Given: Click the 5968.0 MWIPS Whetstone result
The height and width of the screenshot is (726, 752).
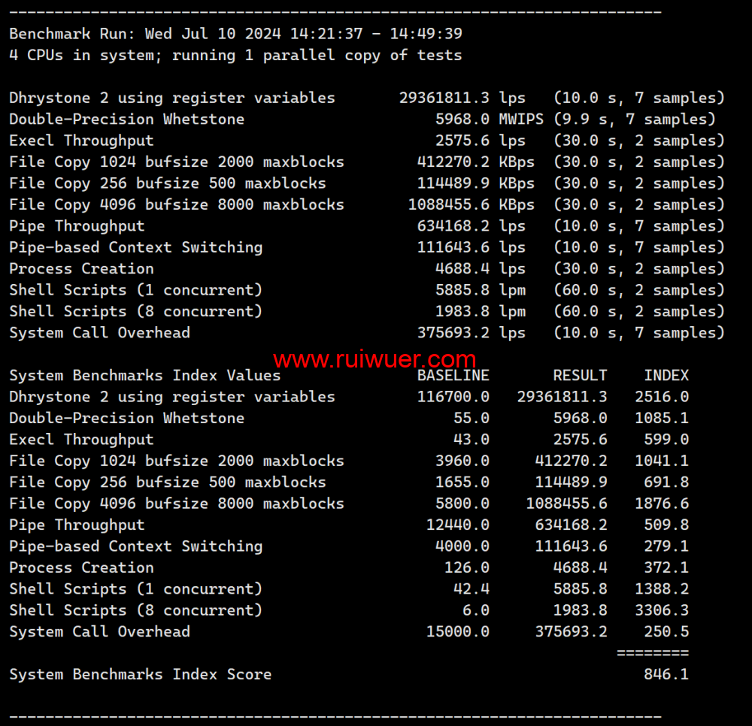Looking at the screenshot, I should click(x=462, y=119).
